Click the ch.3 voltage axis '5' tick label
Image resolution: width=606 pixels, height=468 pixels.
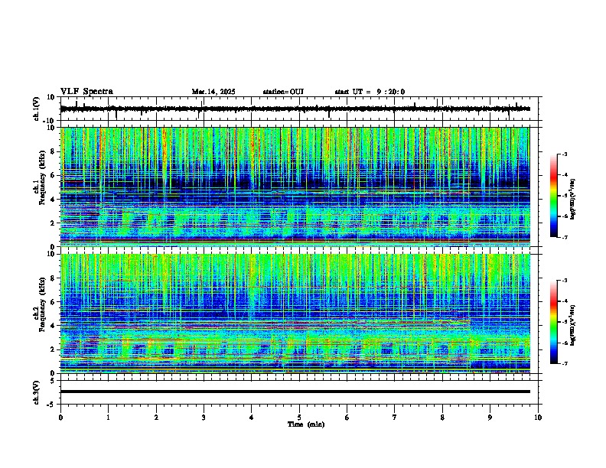click(x=54, y=380)
